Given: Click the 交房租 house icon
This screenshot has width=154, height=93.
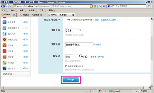Looking at the screenshot, I should (x=4, y=45).
